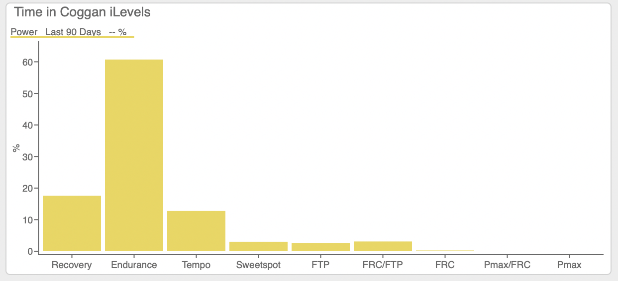Click the Endurance x-axis label
The width and height of the screenshot is (618, 281).
point(134,265)
